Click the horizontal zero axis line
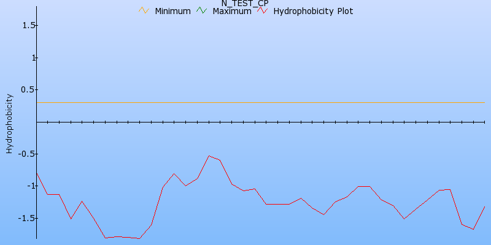 [258, 122]
